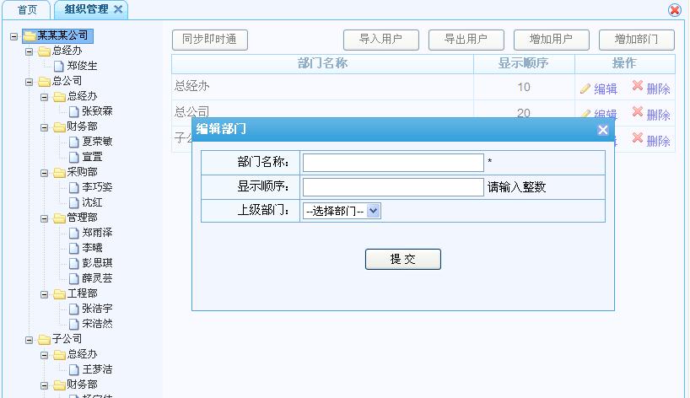Switch to the 首页 tab
This screenshot has height=398, width=690.
pyautogui.click(x=27, y=9)
